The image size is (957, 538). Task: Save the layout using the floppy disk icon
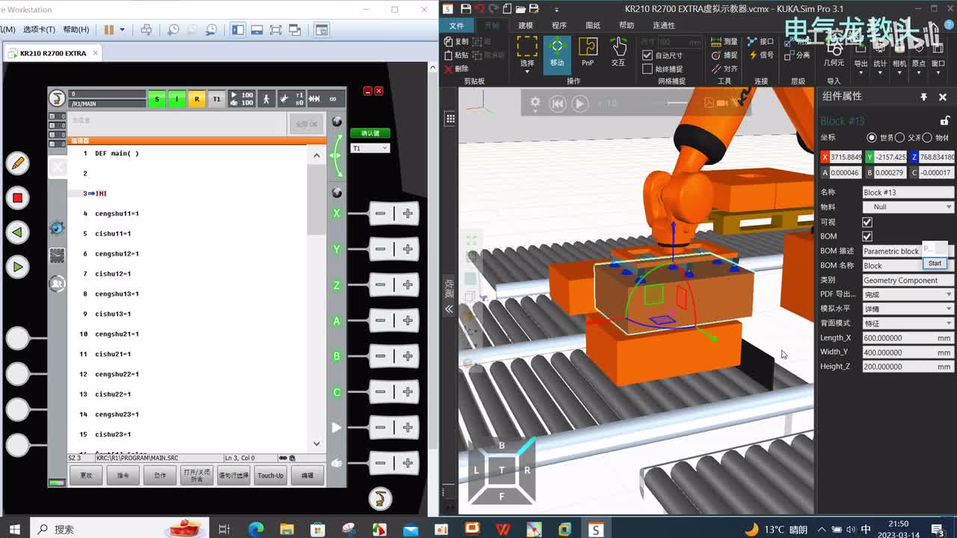(466, 9)
